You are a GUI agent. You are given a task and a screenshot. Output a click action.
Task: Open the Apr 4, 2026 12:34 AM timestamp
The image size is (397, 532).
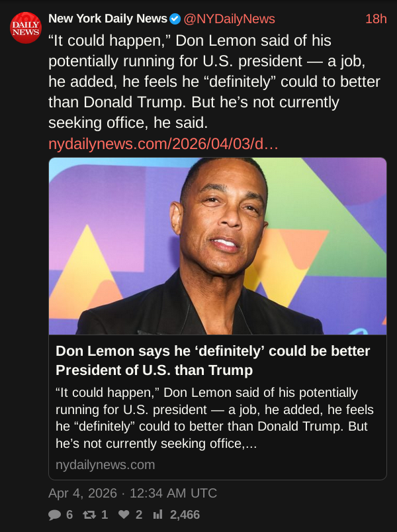point(132,494)
